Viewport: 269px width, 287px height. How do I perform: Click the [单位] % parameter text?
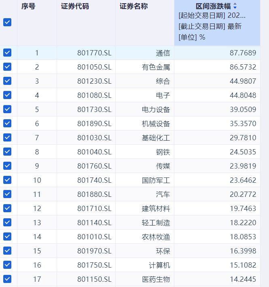click(x=192, y=37)
